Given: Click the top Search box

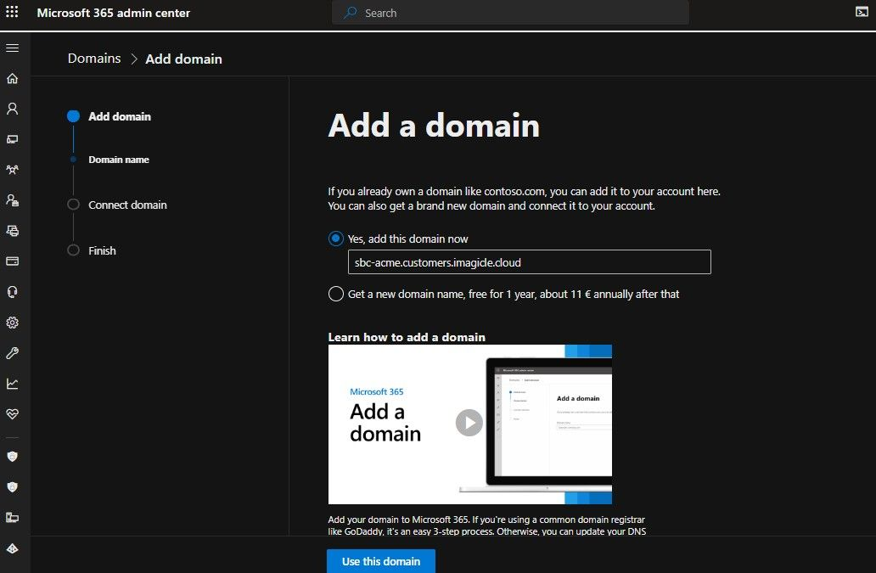Looking at the screenshot, I should pos(509,13).
